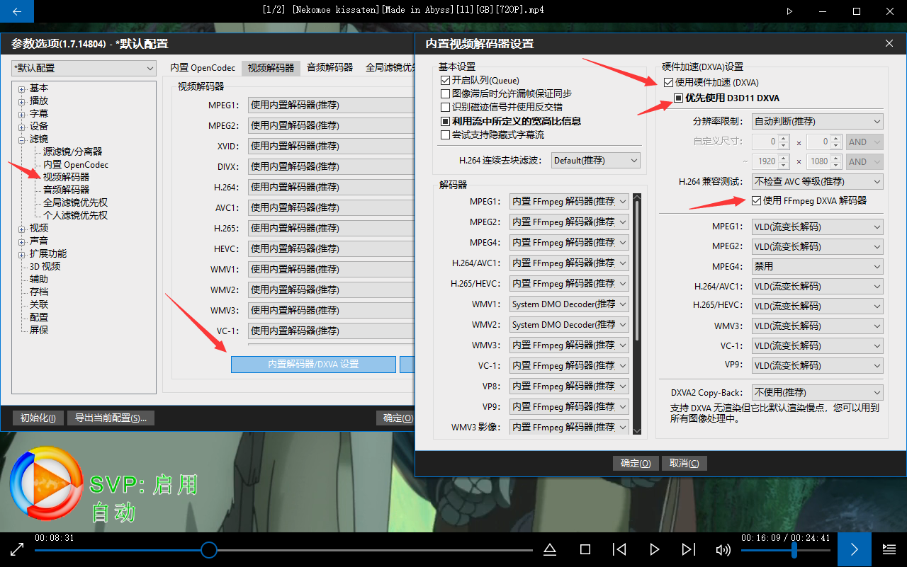Switch to 内置 OpenCodec tab
The image size is (907, 567).
[203, 68]
